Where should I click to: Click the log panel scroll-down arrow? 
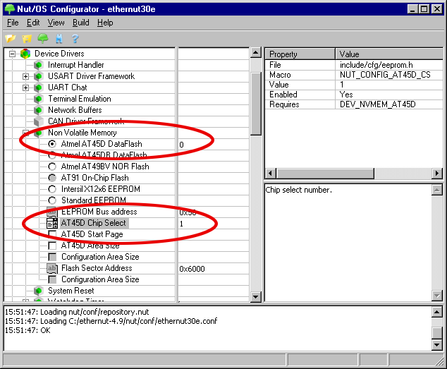point(436,345)
